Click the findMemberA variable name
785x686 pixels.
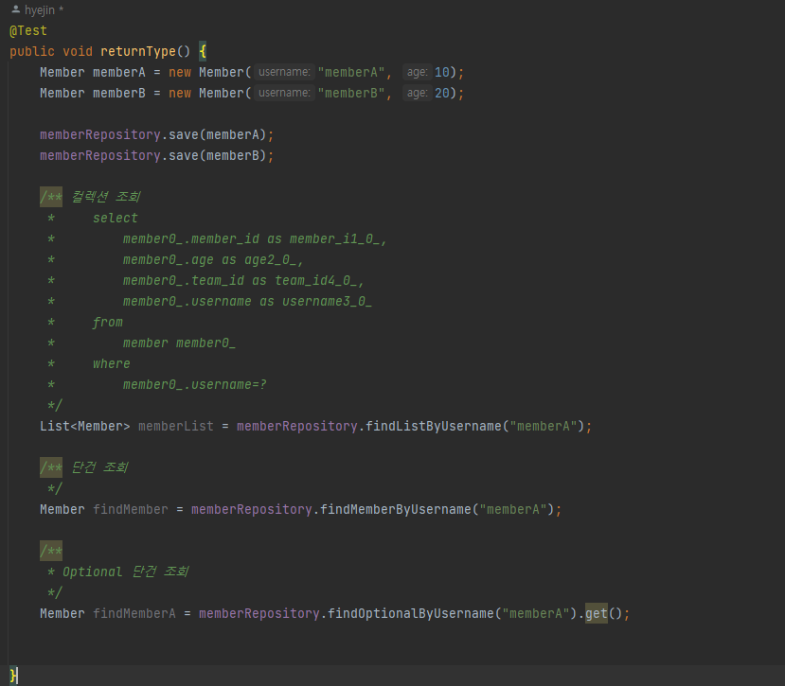(134, 614)
